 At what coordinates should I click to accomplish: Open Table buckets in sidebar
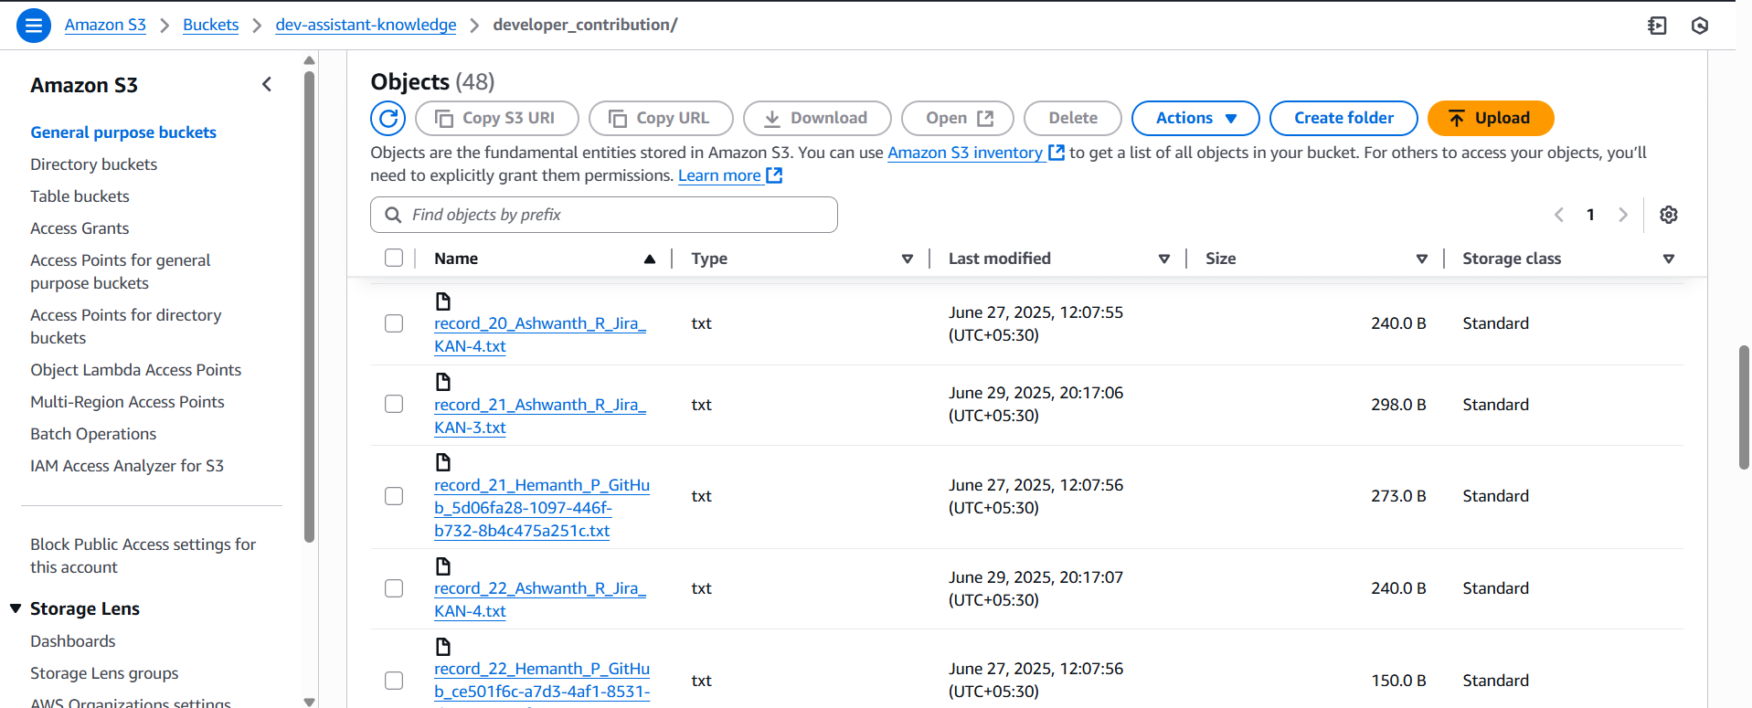click(80, 196)
